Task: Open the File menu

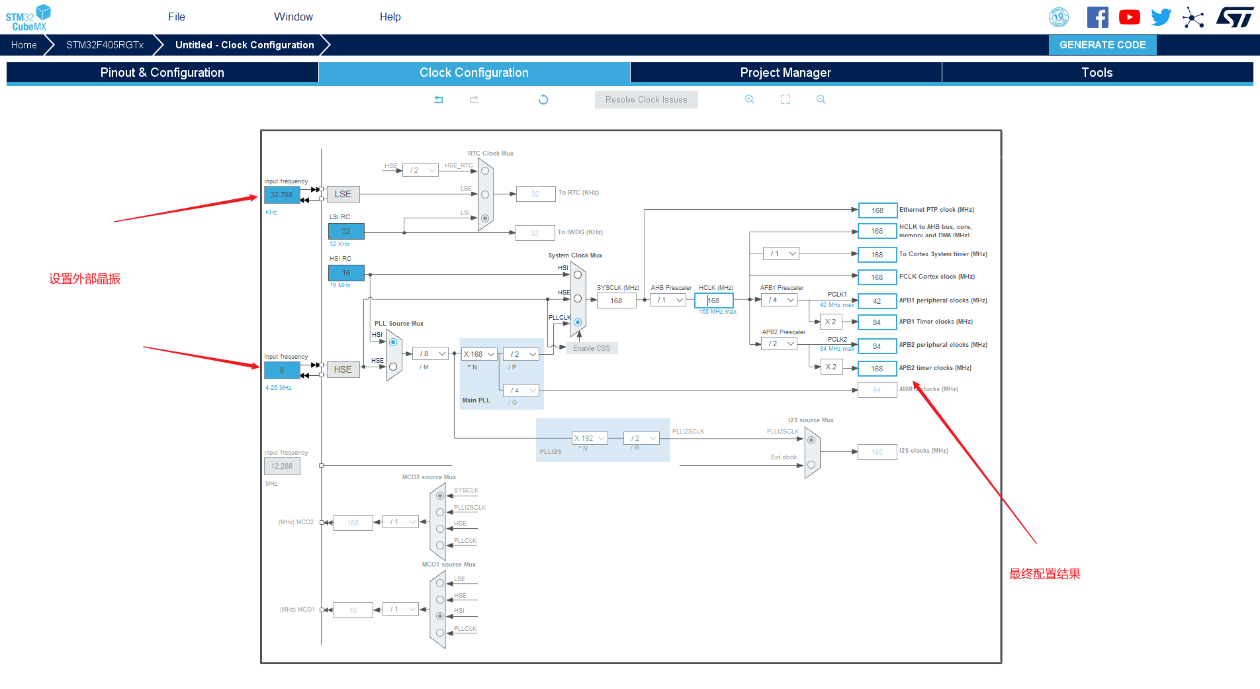Action: 177,17
